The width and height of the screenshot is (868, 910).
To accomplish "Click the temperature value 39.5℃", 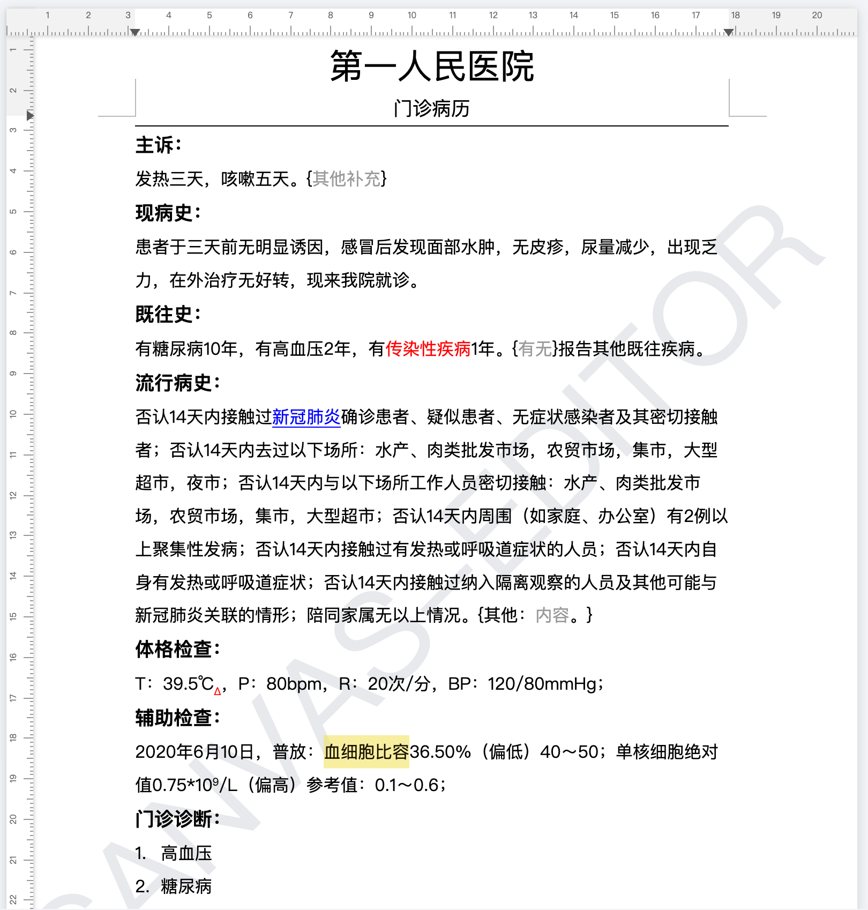I will tap(189, 683).
